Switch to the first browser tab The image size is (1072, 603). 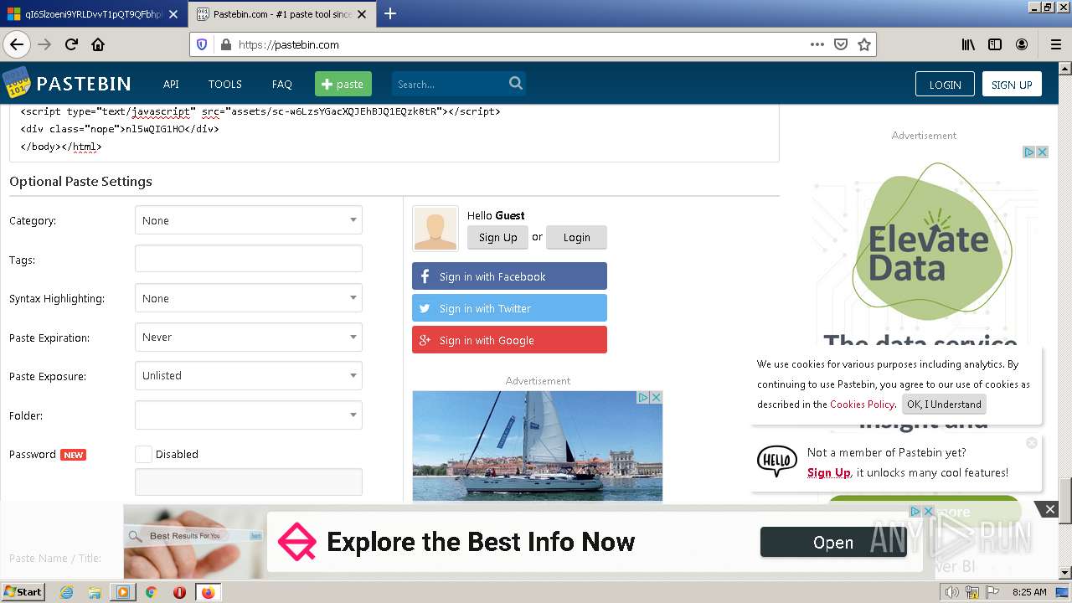tap(94, 13)
